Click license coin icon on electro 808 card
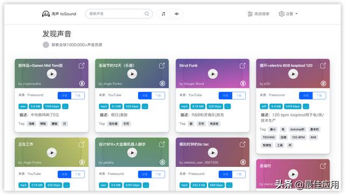Screen dimensions: 345x195 [323, 83]
